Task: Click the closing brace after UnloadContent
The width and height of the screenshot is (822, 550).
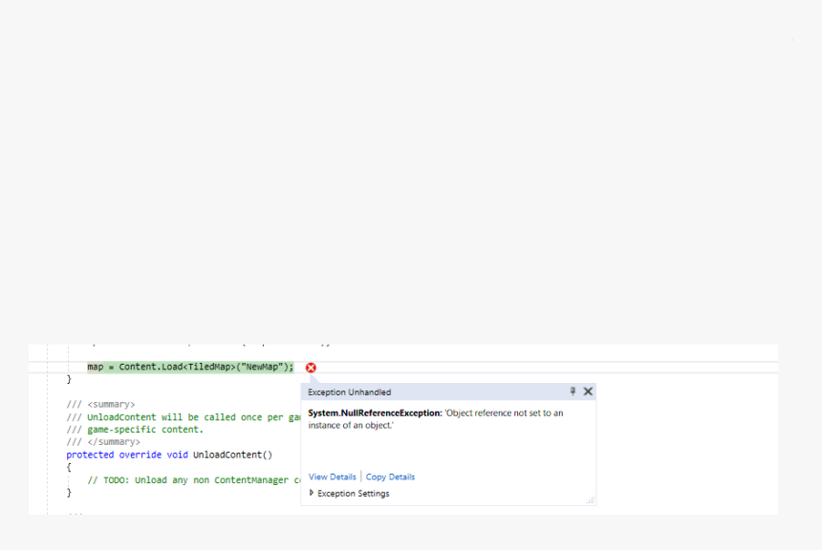Action: pyautogui.click(x=67, y=493)
